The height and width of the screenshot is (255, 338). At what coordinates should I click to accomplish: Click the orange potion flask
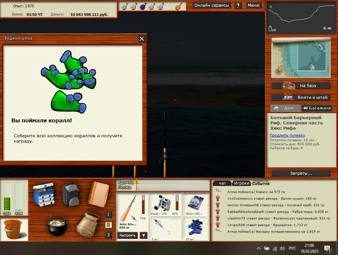pyautogui.click(x=179, y=6)
